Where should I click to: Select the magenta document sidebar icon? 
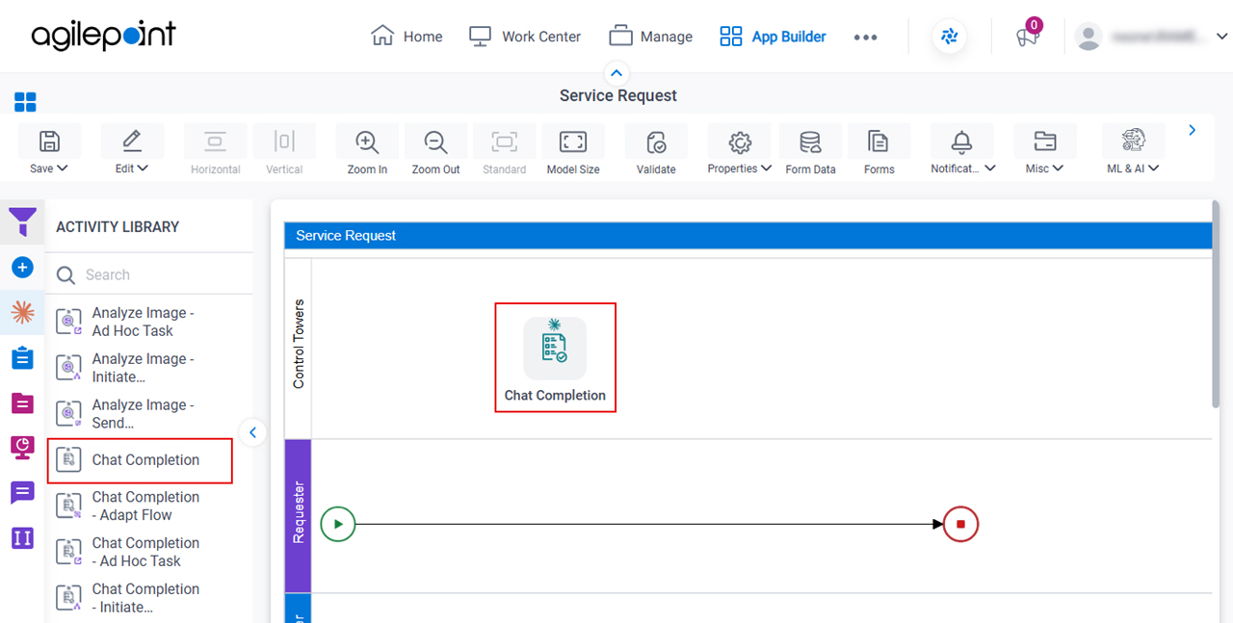coord(22,402)
